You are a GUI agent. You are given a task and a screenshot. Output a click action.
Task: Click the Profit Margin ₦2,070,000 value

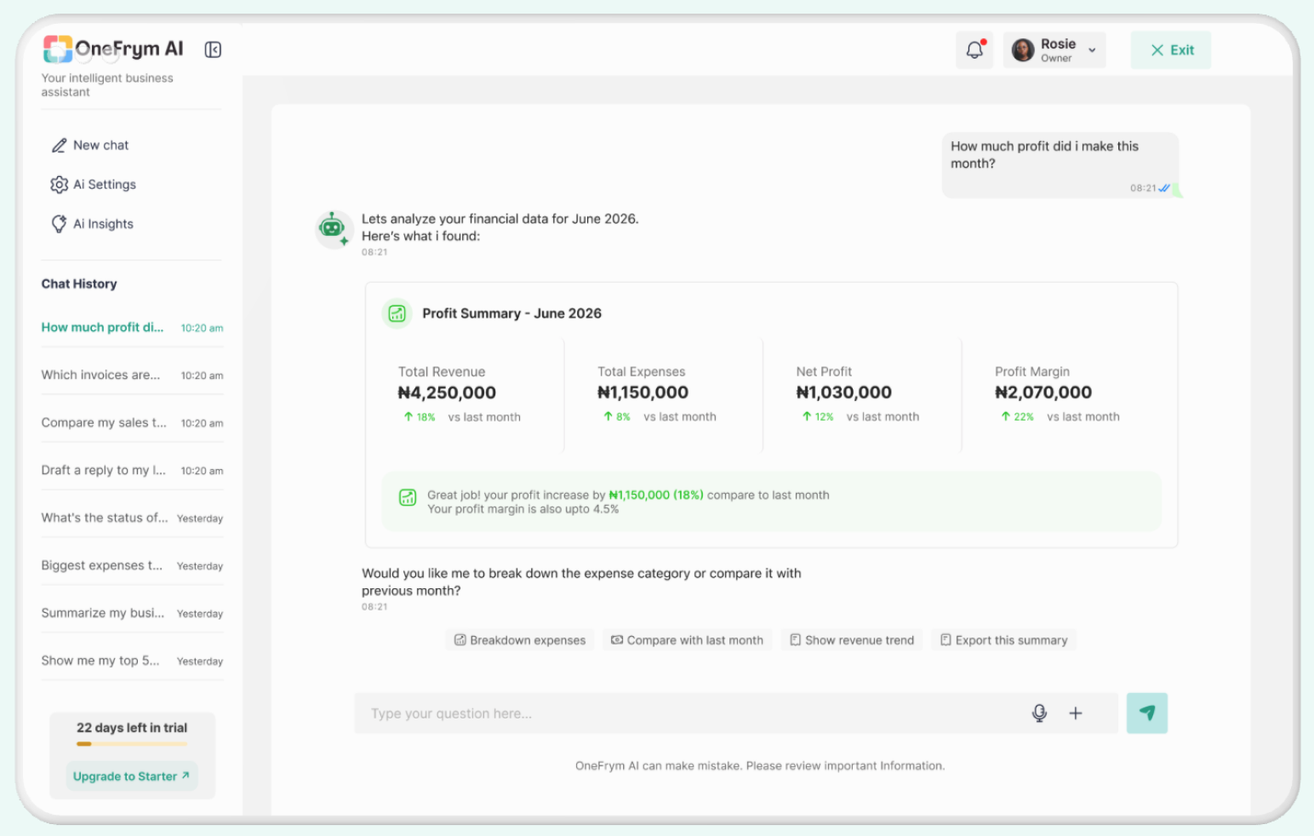pos(1043,392)
